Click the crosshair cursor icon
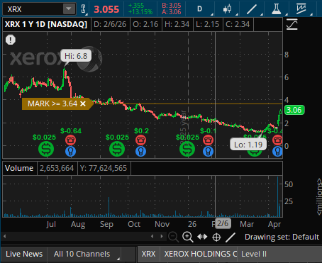Image resolution: width=322 pixels, height=263 pixels. coord(216,237)
